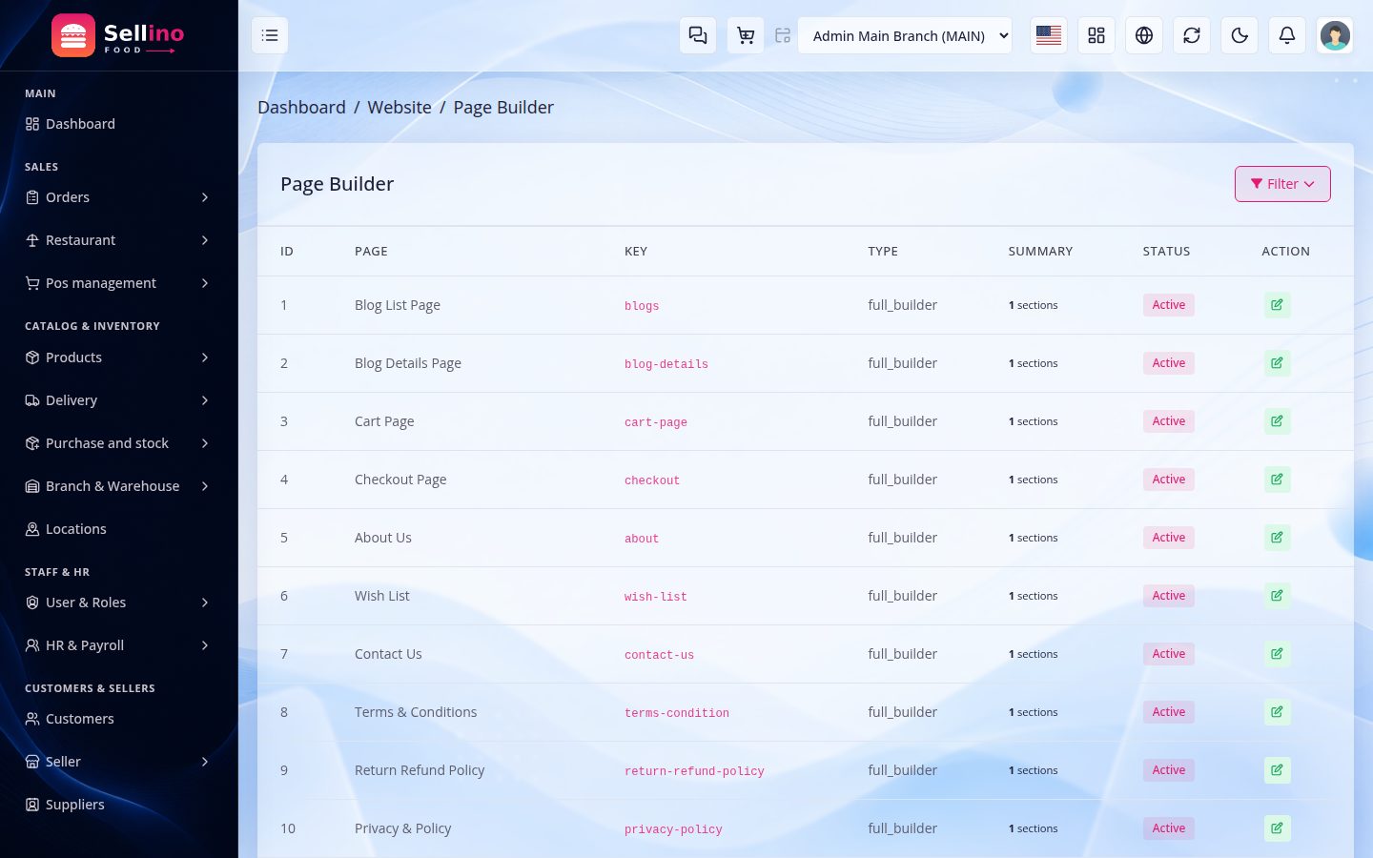Toggle the sidebar menu list icon
This screenshot has height=858, width=1373.
(270, 35)
